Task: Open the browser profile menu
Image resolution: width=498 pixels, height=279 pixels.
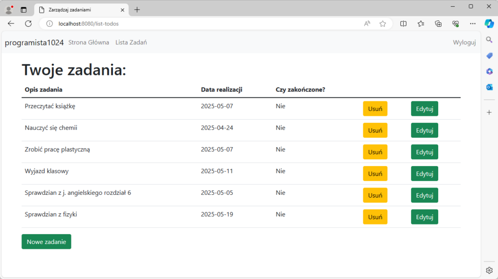Action: (9, 10)
